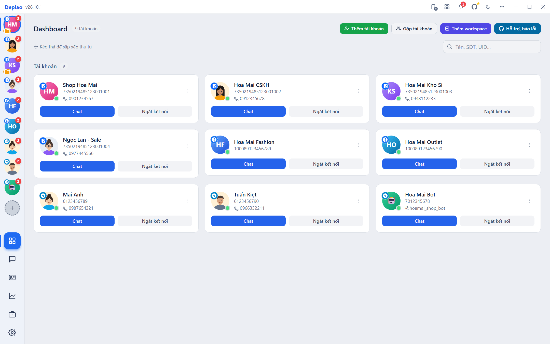Click the UID 100089123456789 text

point(253,149)
